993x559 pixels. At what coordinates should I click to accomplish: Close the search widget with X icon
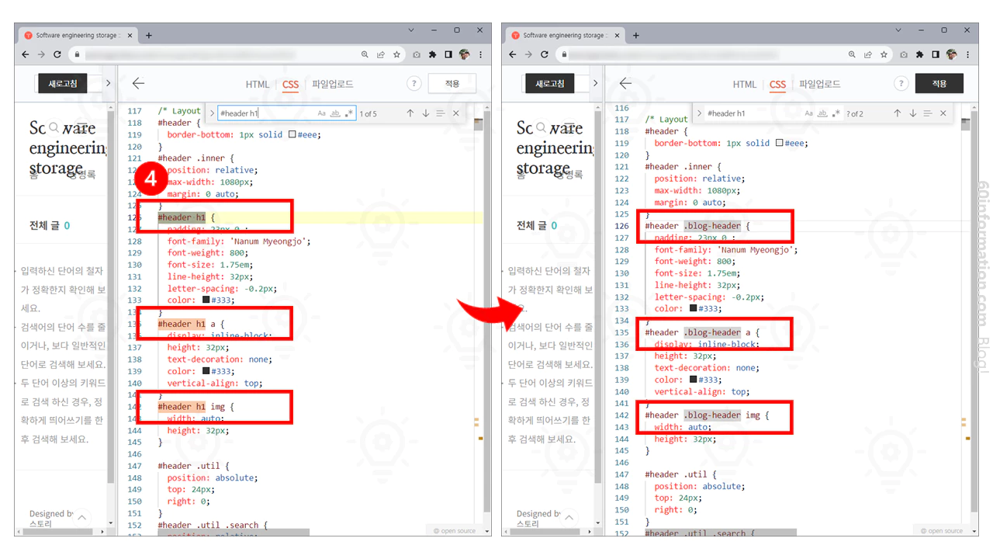pos(455,113)
